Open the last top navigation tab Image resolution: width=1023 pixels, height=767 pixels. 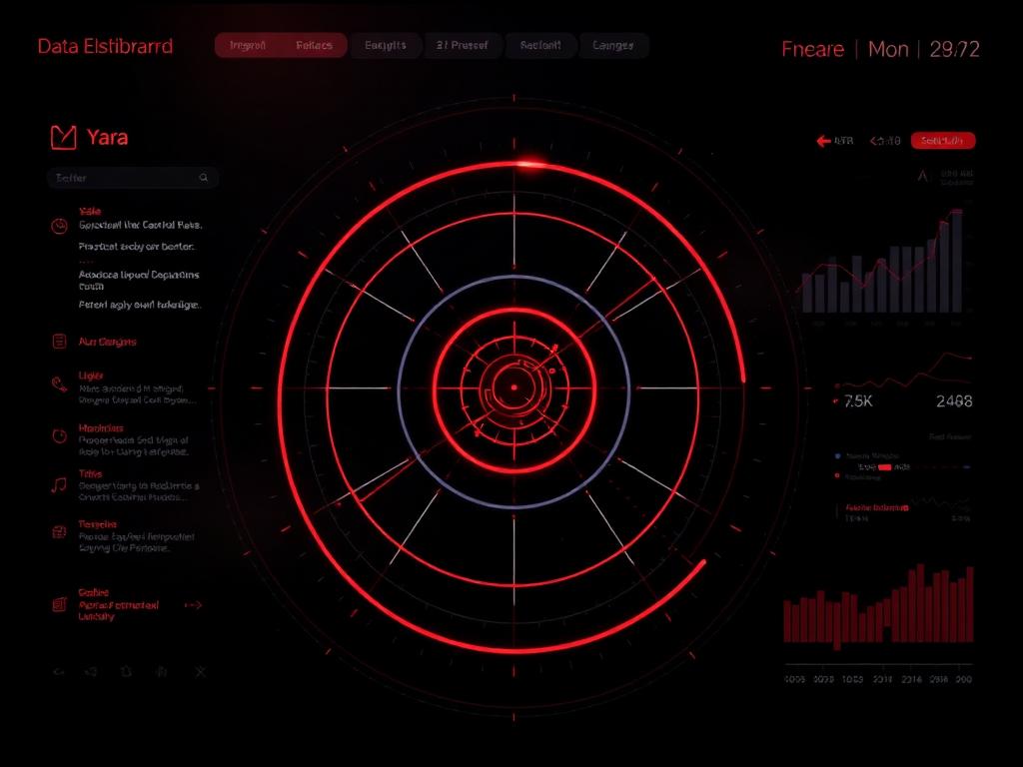(x=612, y=46)
